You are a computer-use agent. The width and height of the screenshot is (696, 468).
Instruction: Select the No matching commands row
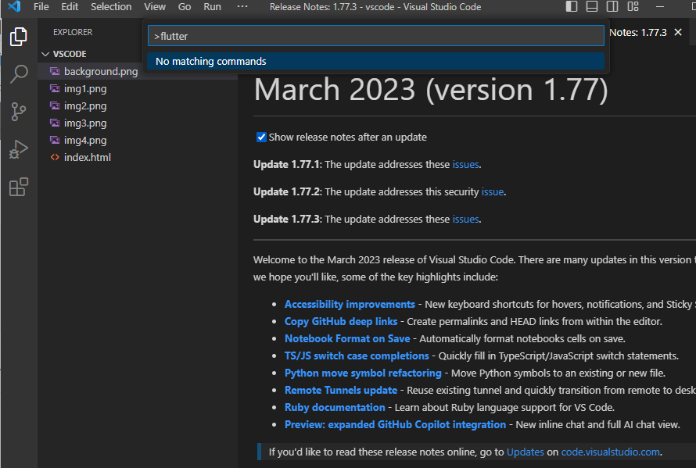point(376,61)
